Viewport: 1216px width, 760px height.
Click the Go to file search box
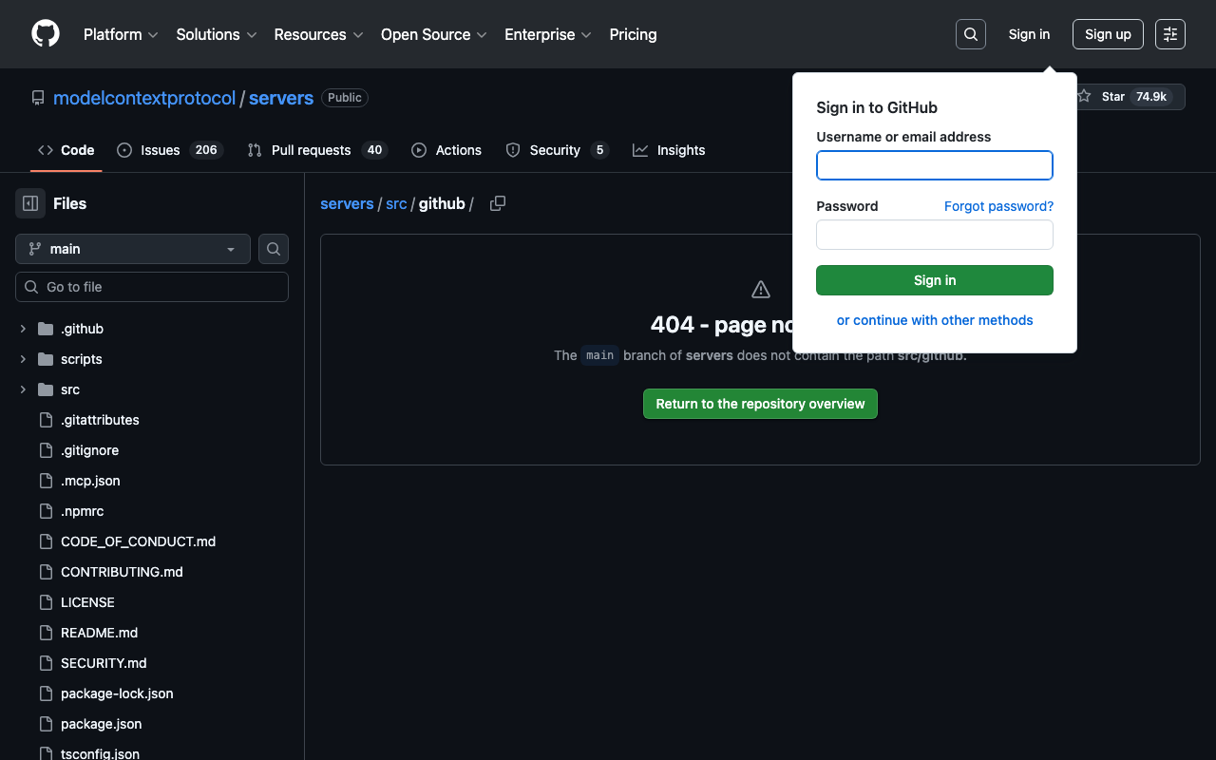tap(152, 287)
